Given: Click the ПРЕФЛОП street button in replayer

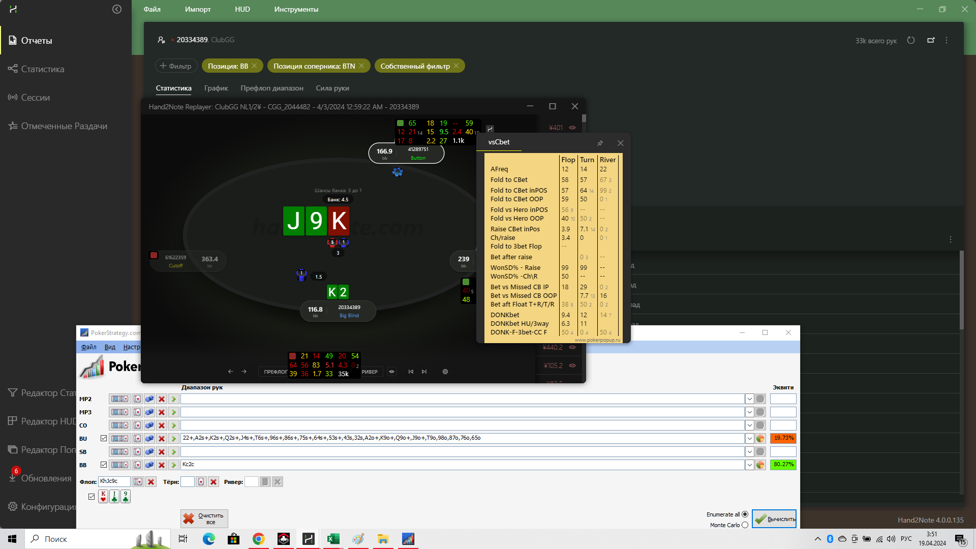Looking at the screenshot, I should tap(274, 372).
